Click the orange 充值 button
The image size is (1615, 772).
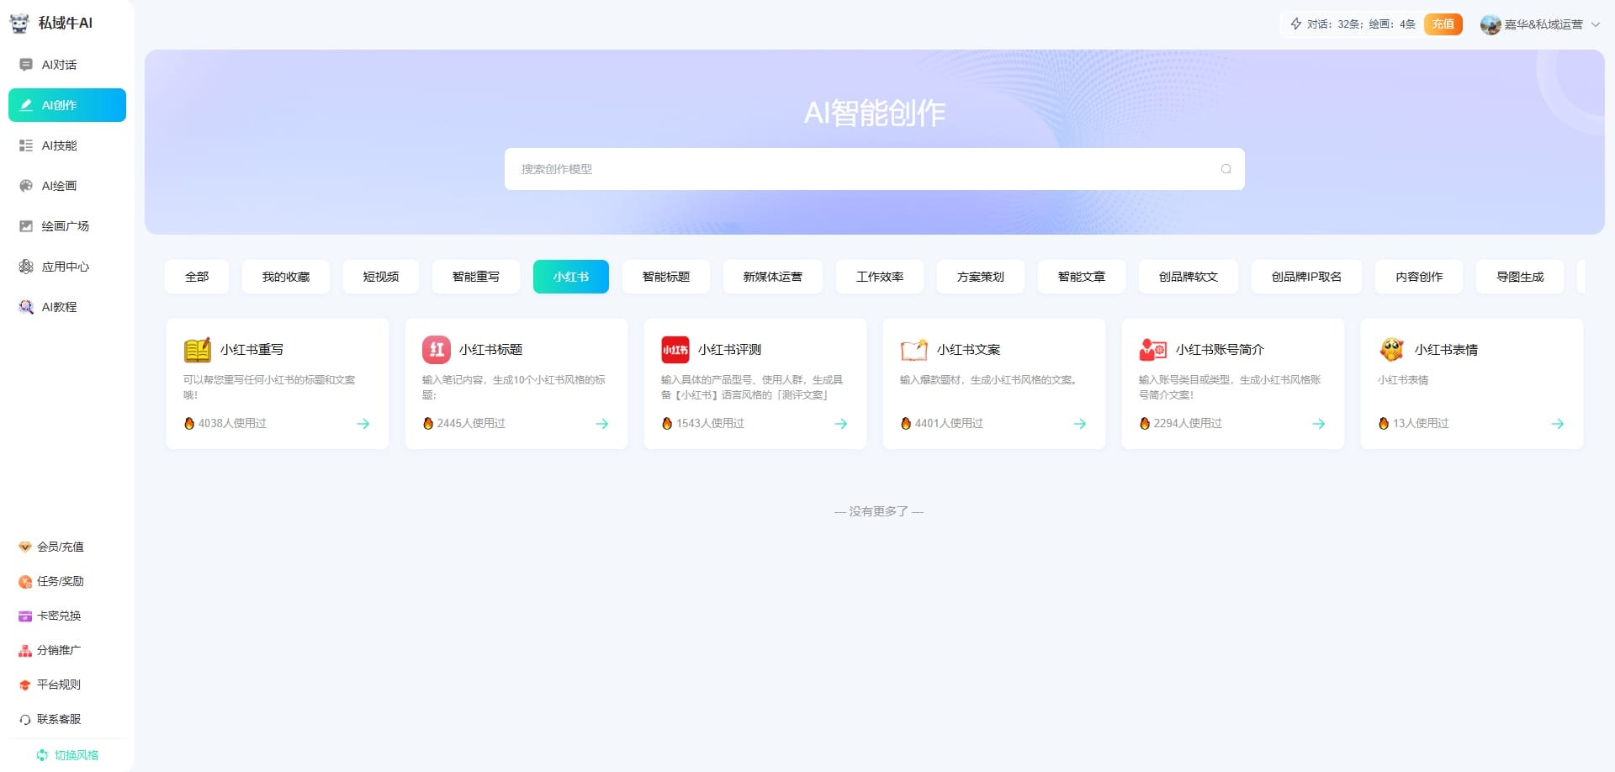[x=1443, y=24]
